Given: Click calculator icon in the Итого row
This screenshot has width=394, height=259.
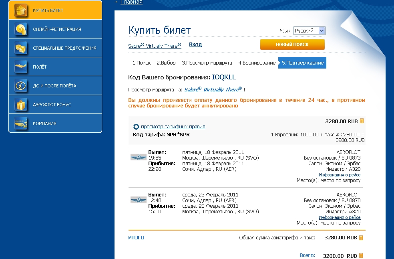Looking at the screenshot, I should coord(361,238).
